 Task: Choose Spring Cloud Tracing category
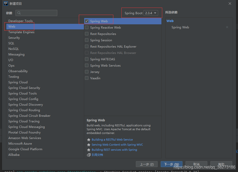[45, 121]
